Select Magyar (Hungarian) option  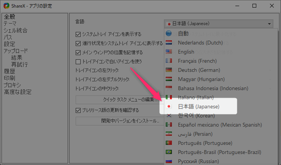coord(221,79)
